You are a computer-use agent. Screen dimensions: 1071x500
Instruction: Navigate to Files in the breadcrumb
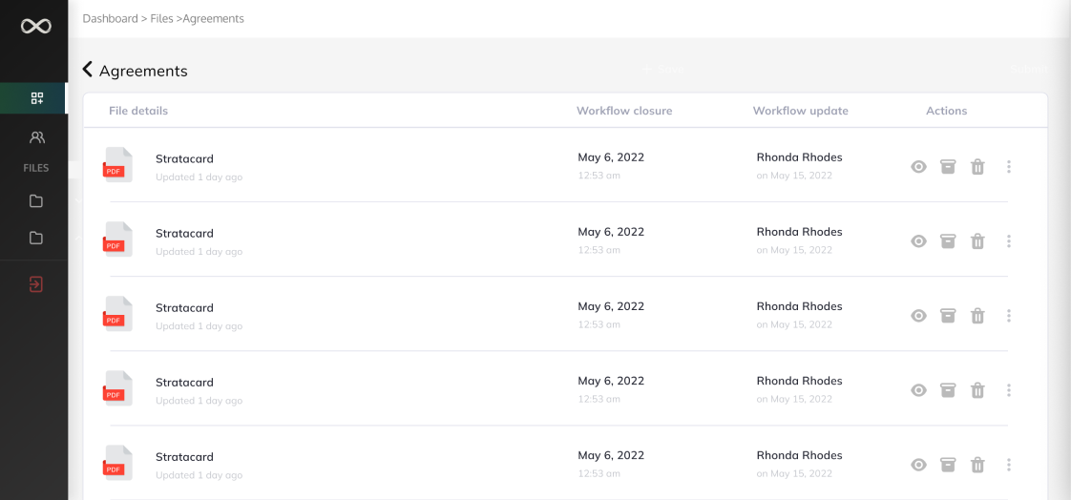tap(161, 18)
